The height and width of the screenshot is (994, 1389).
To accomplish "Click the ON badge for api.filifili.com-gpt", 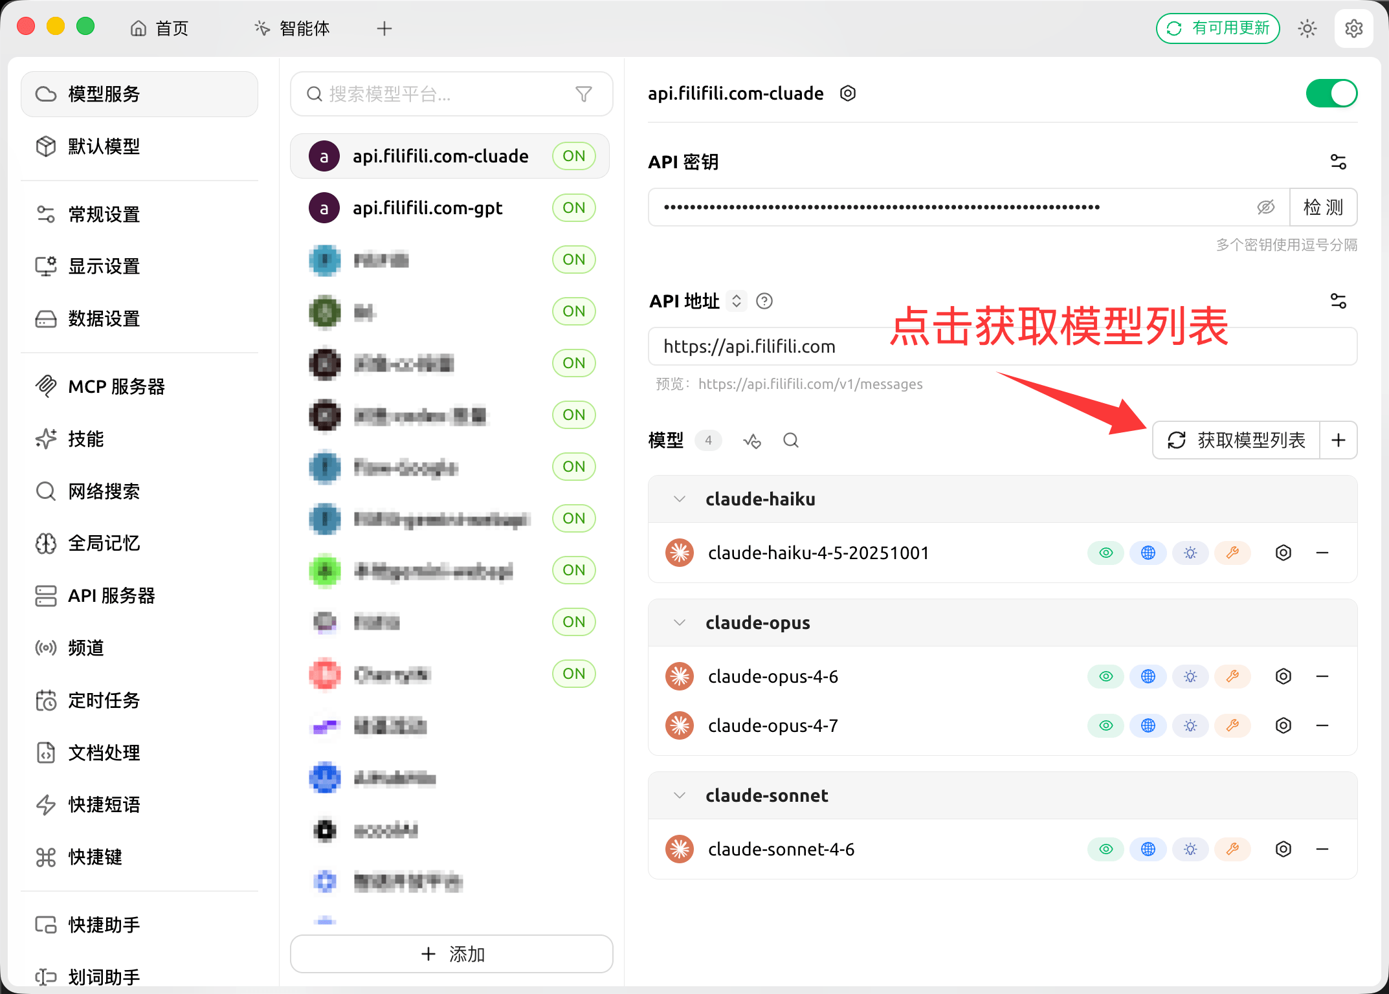I will tap(573, 208).
